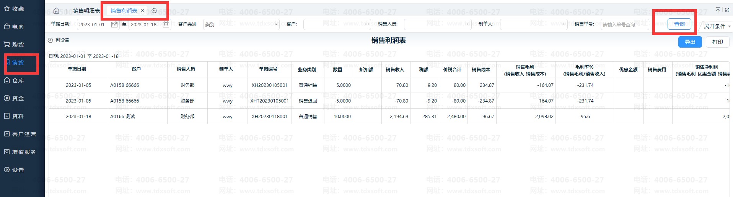Expand the 展开条件 conditions dropdown
733x197 pixels.
coord(717,26)
